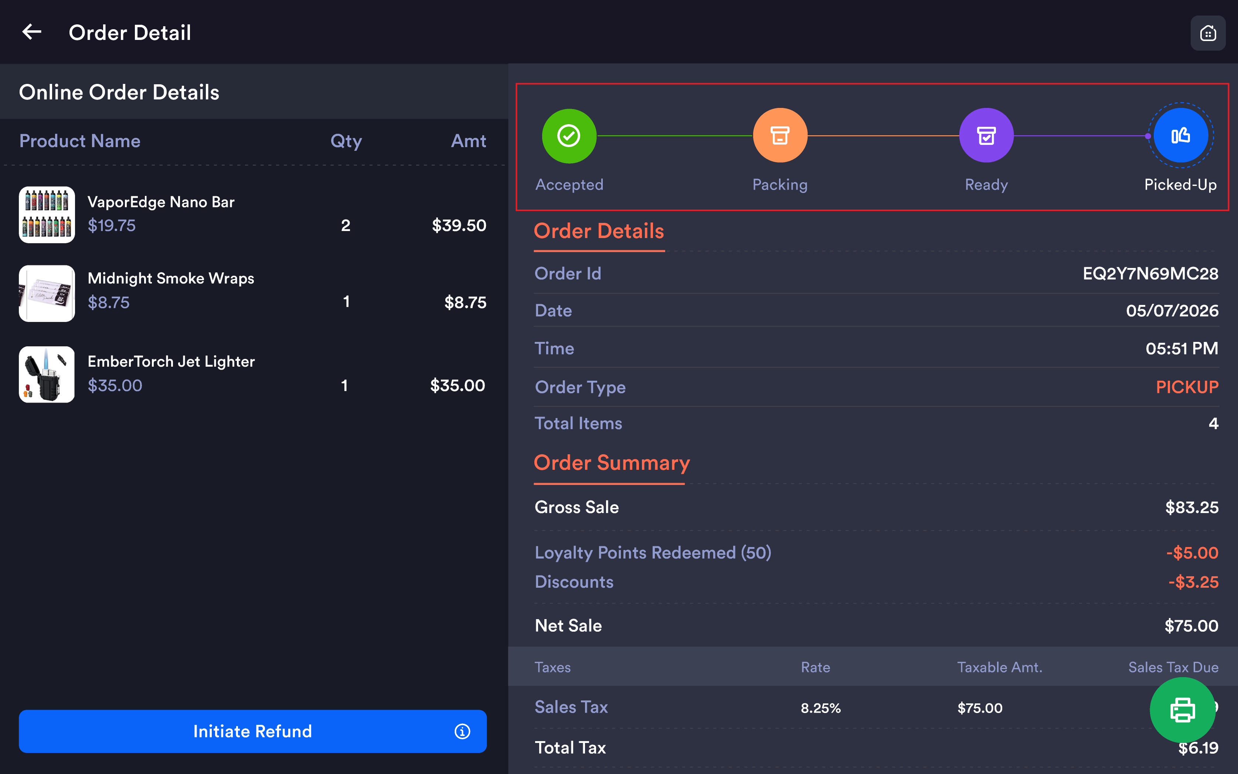The image size is (1238, 774).
Task: Open VaporEdge Nano Bar product thumbnail
Action: tap(47, 214)
